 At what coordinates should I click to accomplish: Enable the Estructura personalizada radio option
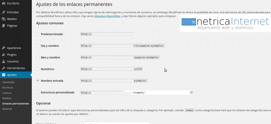[38, 92]
